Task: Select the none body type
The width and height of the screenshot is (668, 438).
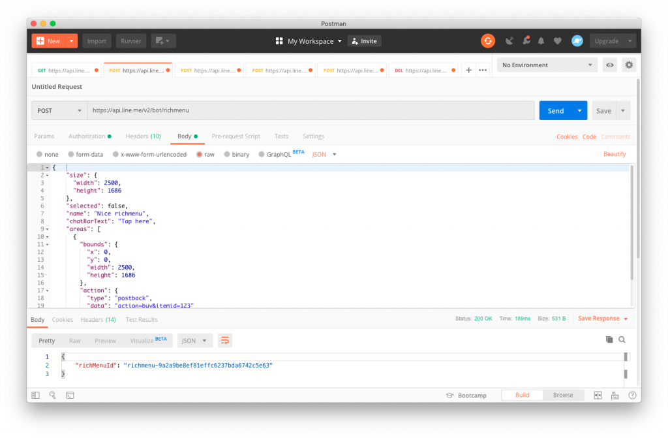Action: (39, 155)
